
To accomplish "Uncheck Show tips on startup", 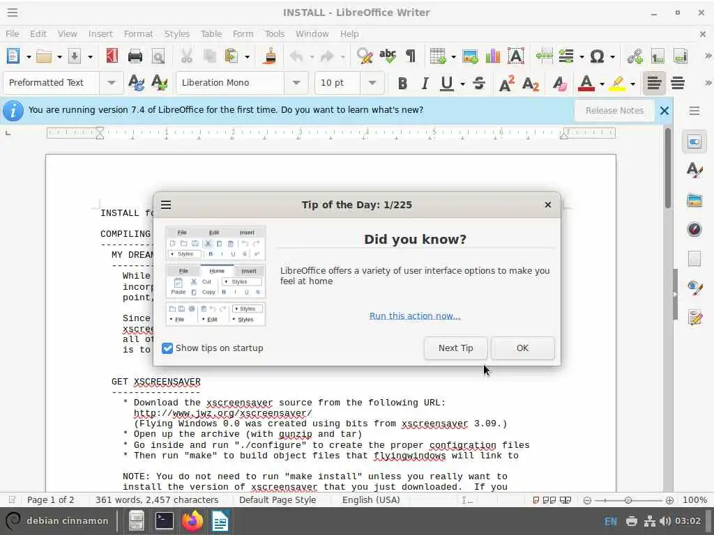I will (x=167, y=348).
